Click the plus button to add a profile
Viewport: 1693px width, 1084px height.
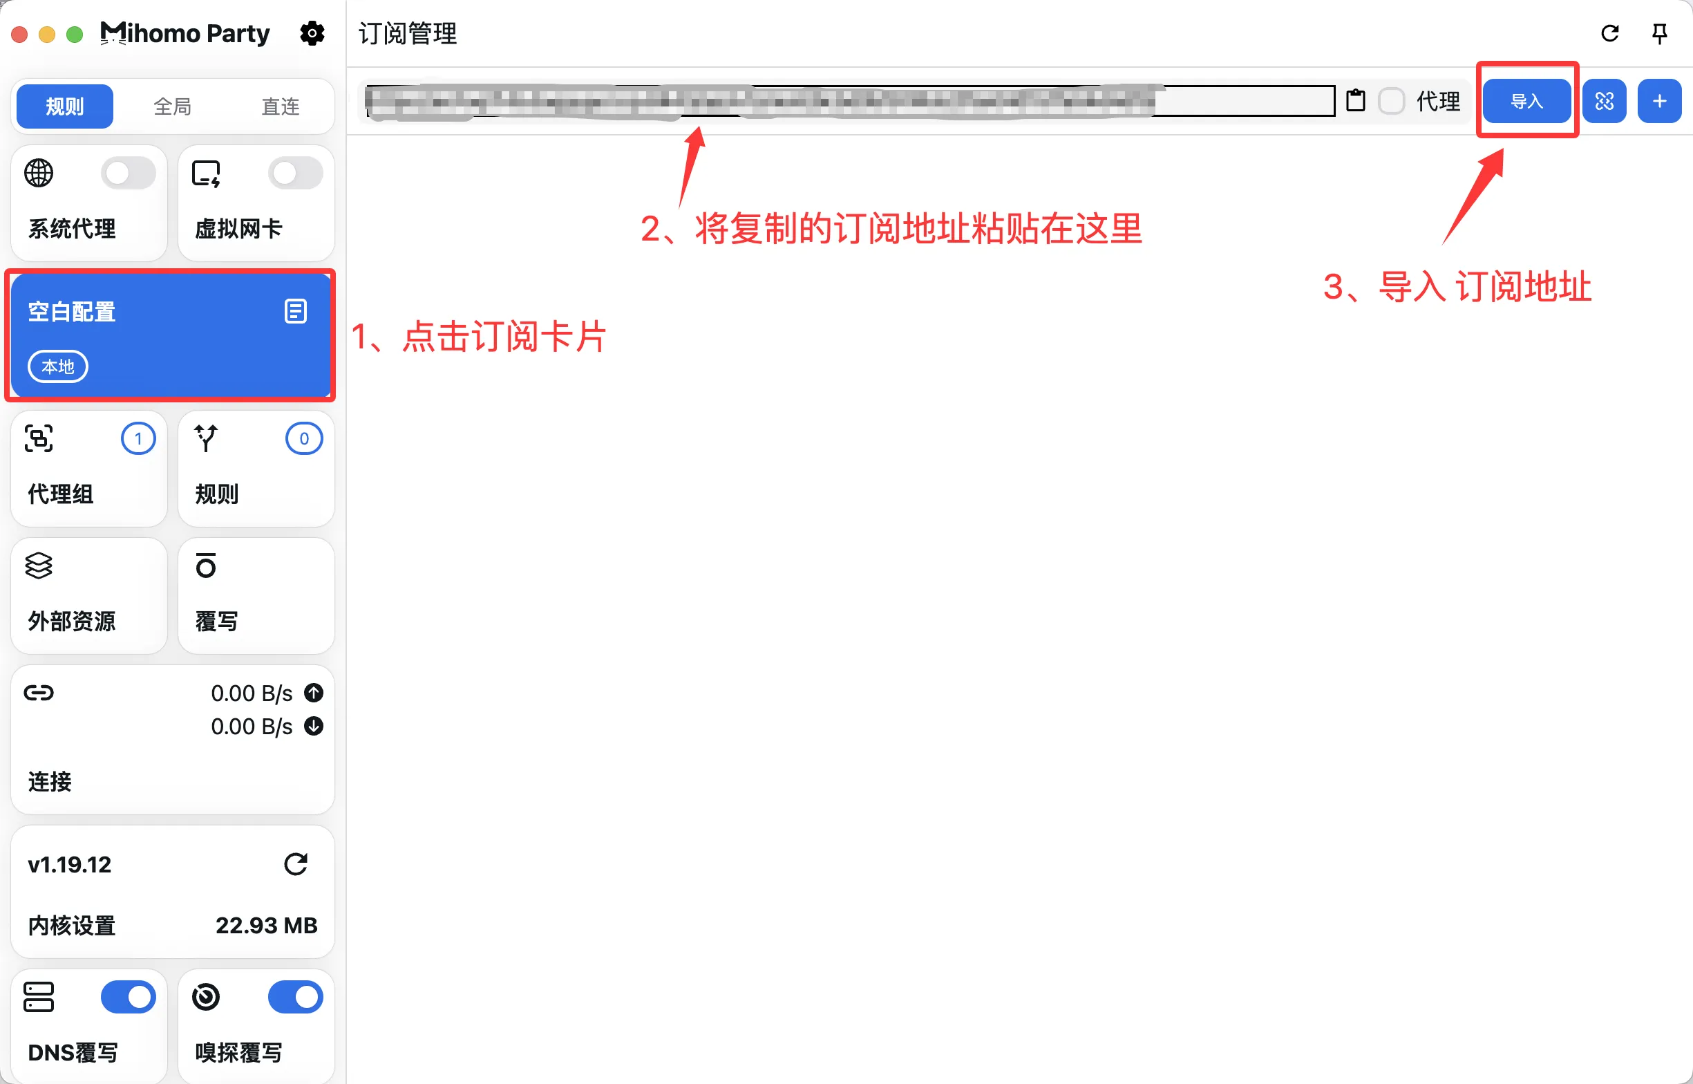tap(1658, 102)
